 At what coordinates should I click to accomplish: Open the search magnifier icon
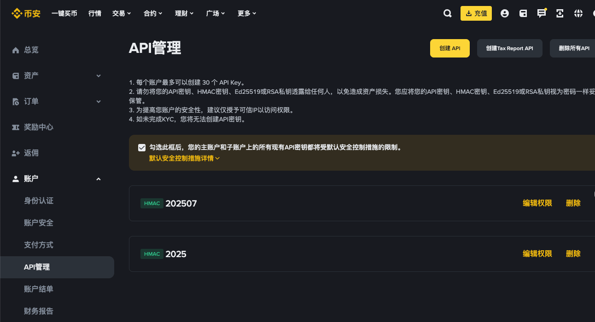447,13
